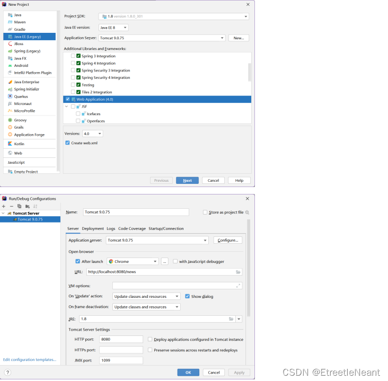Click the folder icon in URL field
Viewport: 388px width, 381px height.
(x=238, y=272)
